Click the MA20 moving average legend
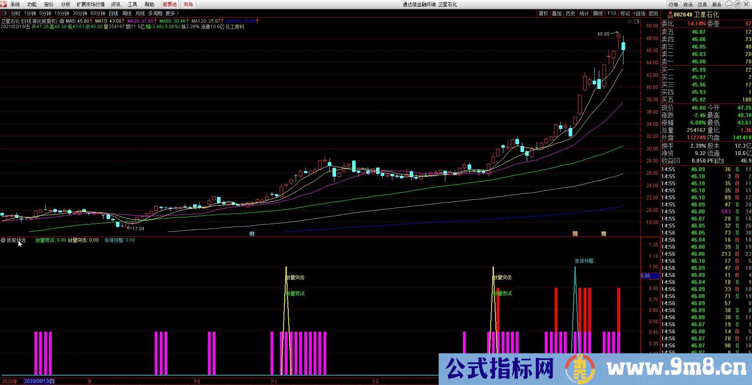 point(142,21)
